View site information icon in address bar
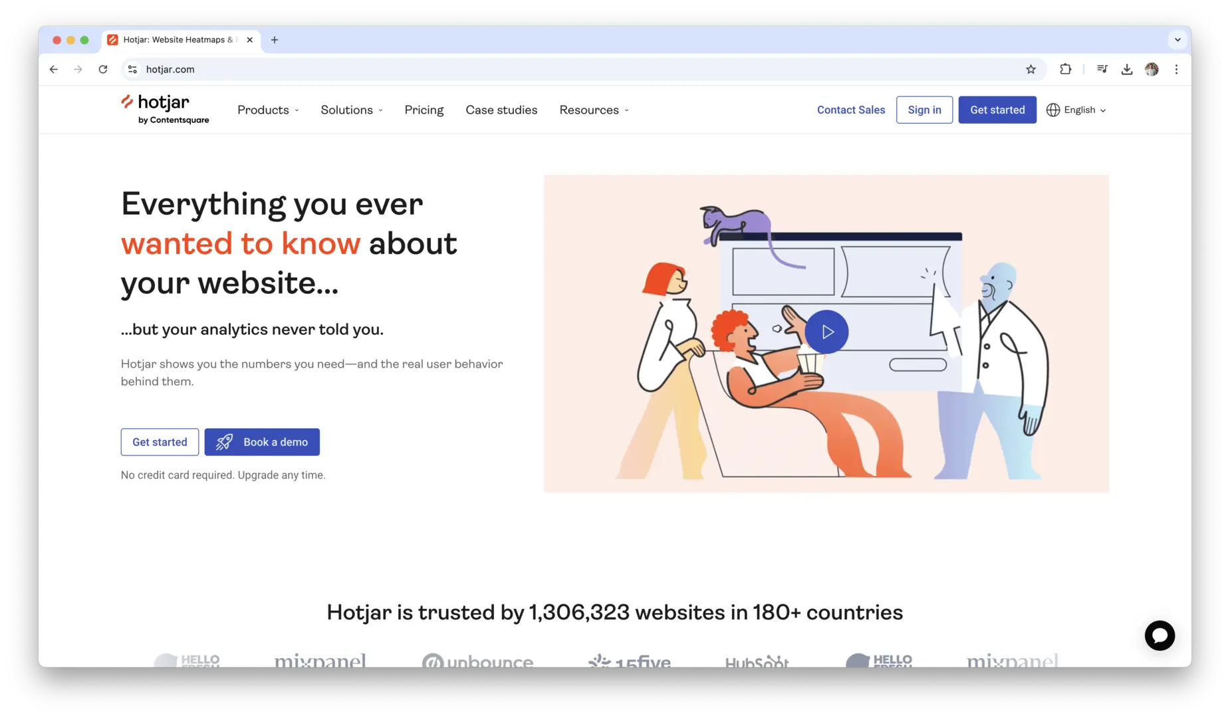The width and height of the screenshot is (1230, 718). [132, 69]
